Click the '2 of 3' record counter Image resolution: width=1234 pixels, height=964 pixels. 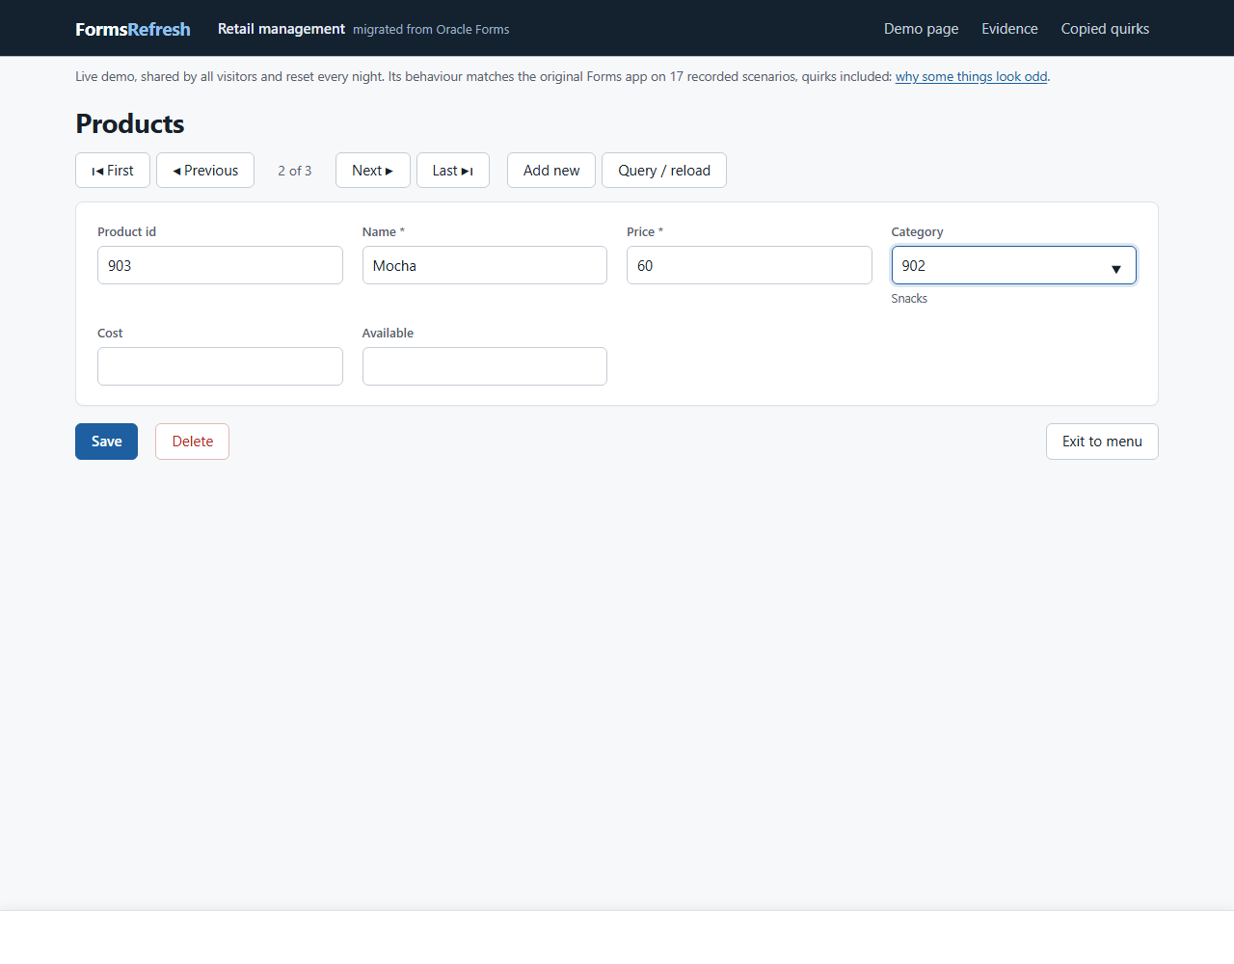(295, 171)
